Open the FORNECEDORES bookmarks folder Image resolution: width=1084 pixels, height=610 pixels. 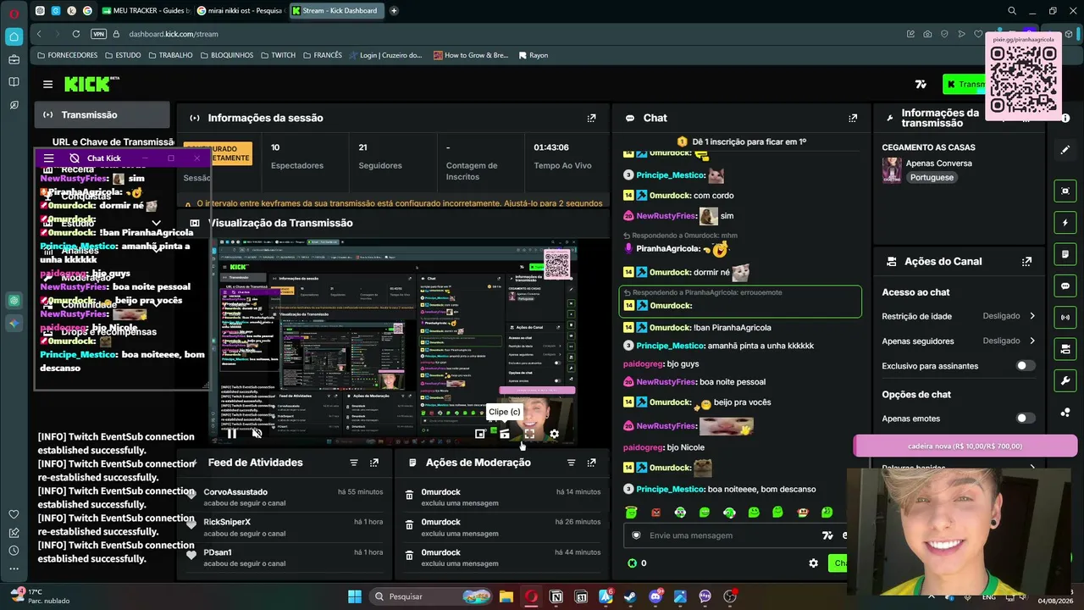68,55
